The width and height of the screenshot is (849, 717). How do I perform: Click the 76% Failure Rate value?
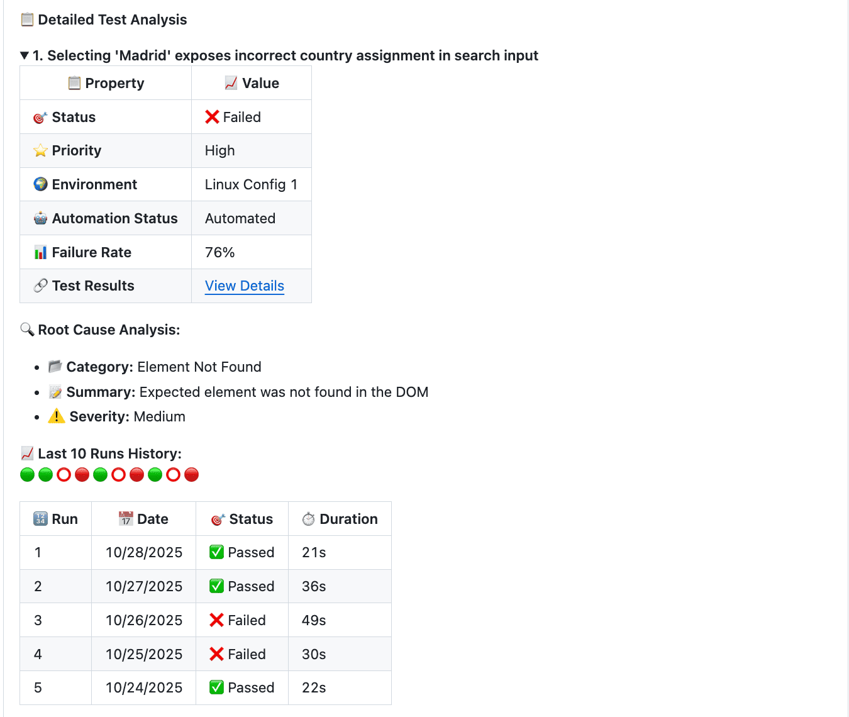point(219,252)
